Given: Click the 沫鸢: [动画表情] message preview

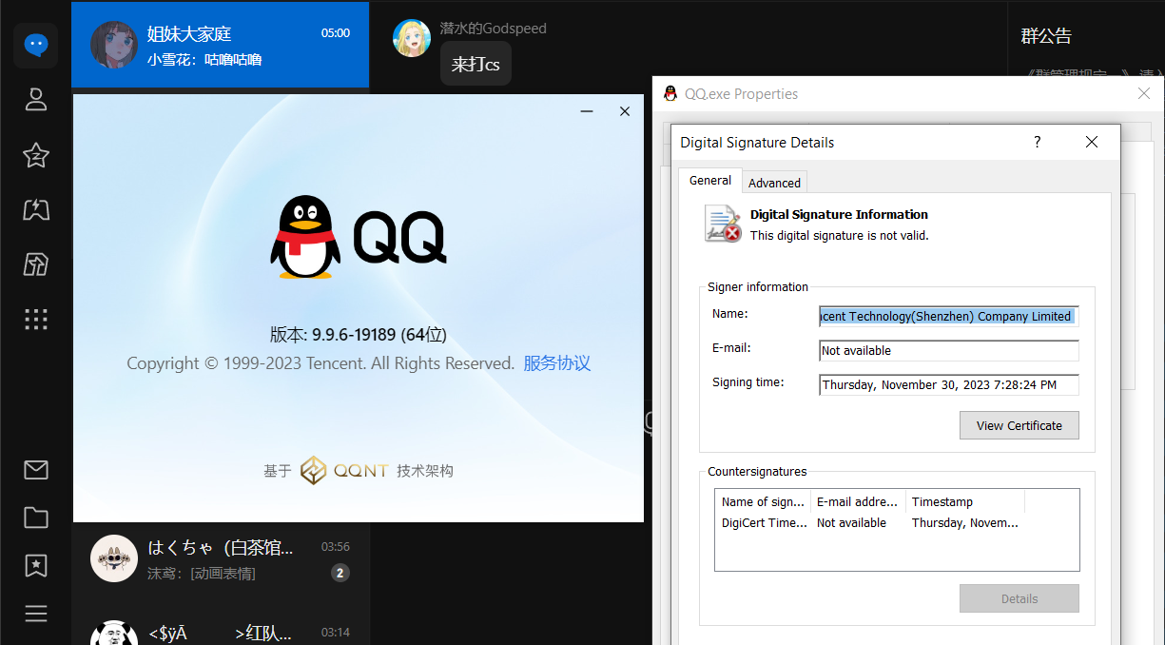Looking at the screenshot, I should 201,573.
